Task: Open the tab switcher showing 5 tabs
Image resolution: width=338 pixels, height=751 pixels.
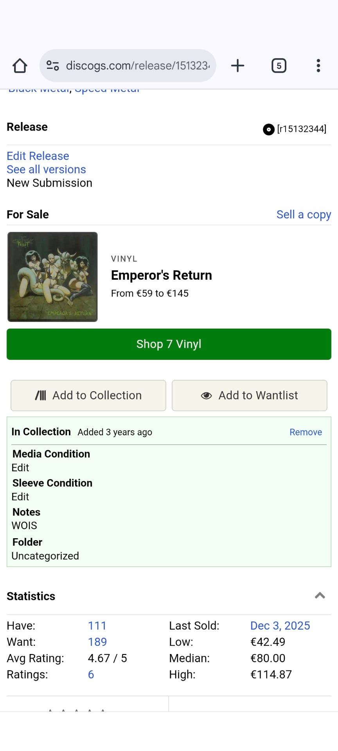Action: tap(279, 66)
